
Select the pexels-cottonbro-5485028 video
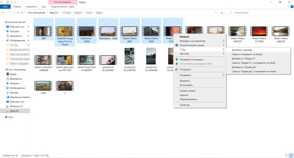tap(43, 63)
